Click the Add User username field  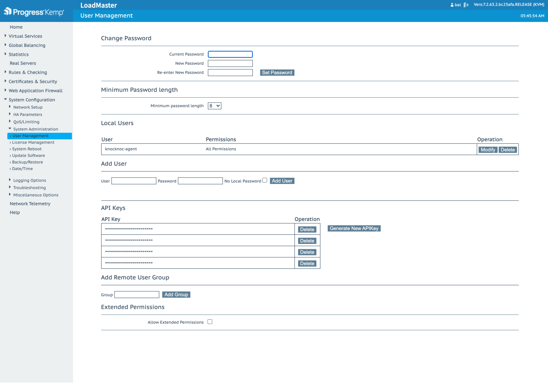point(134,181)
